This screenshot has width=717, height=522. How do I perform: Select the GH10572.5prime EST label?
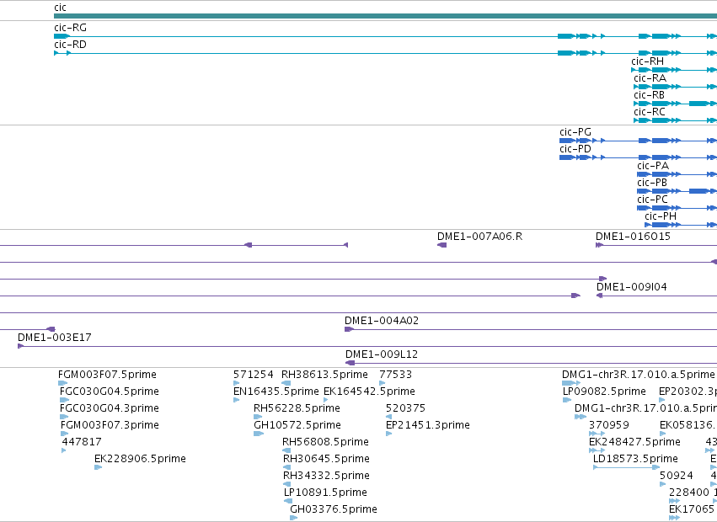point(297,425)
